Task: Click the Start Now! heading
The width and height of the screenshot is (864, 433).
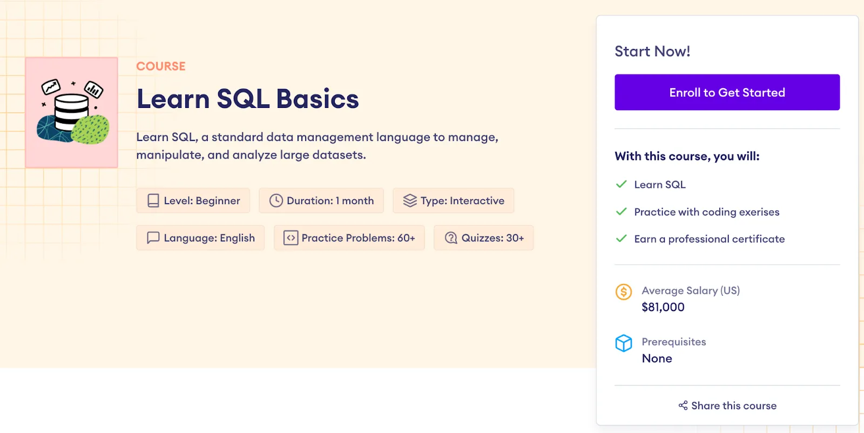Action: [652, 51]
